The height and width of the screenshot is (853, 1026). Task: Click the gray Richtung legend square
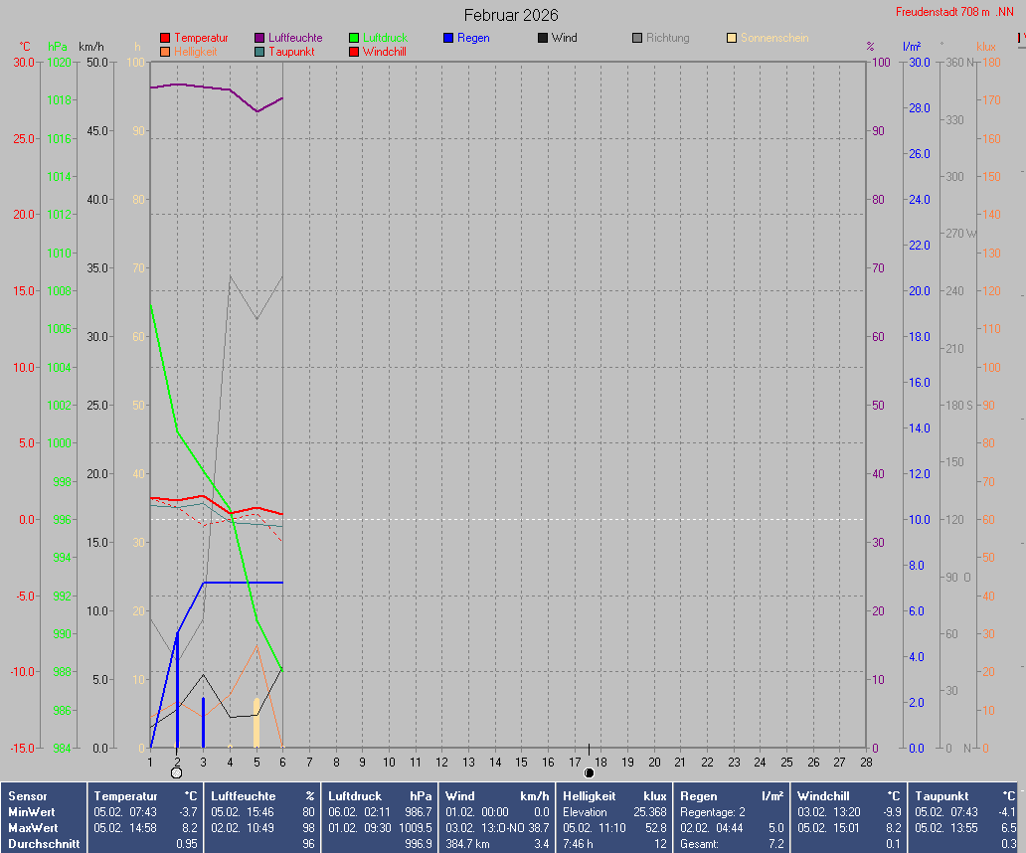(637, 39)
